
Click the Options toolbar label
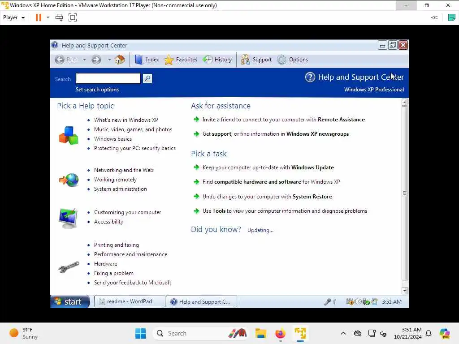pyautogui.click(x=298, y=60)
